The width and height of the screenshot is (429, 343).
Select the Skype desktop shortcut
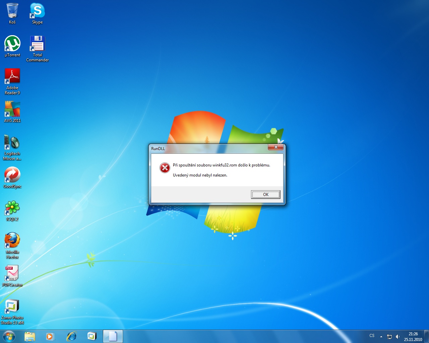point(37,11)
